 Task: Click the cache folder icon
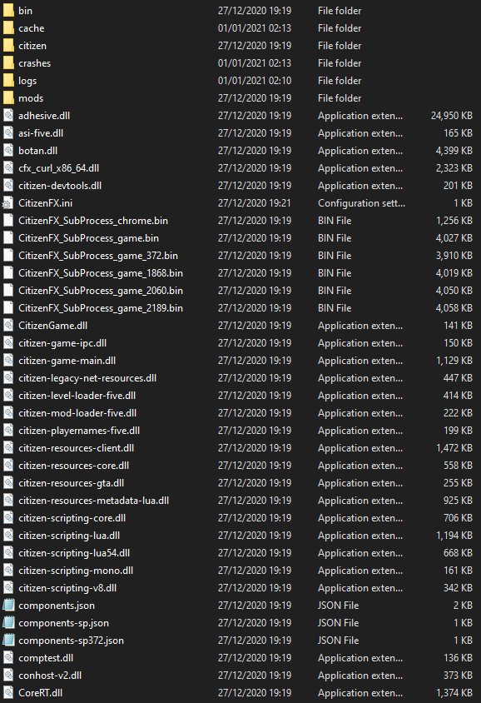click(x=8, y=28)
